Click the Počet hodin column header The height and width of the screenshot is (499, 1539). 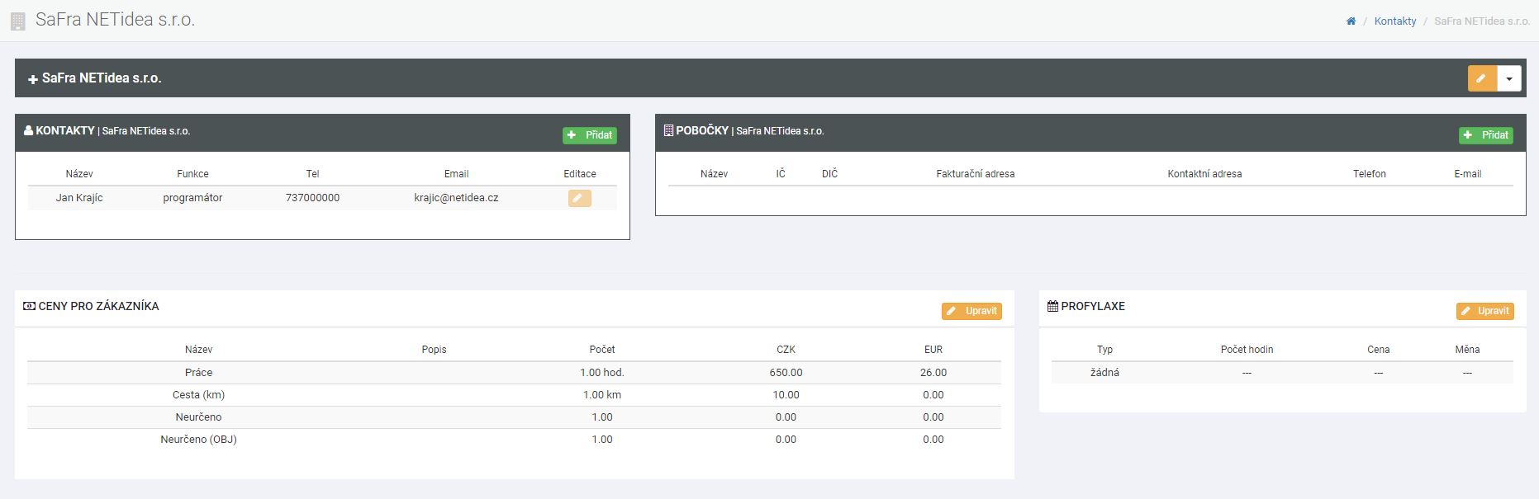(x=1247, y=350)
